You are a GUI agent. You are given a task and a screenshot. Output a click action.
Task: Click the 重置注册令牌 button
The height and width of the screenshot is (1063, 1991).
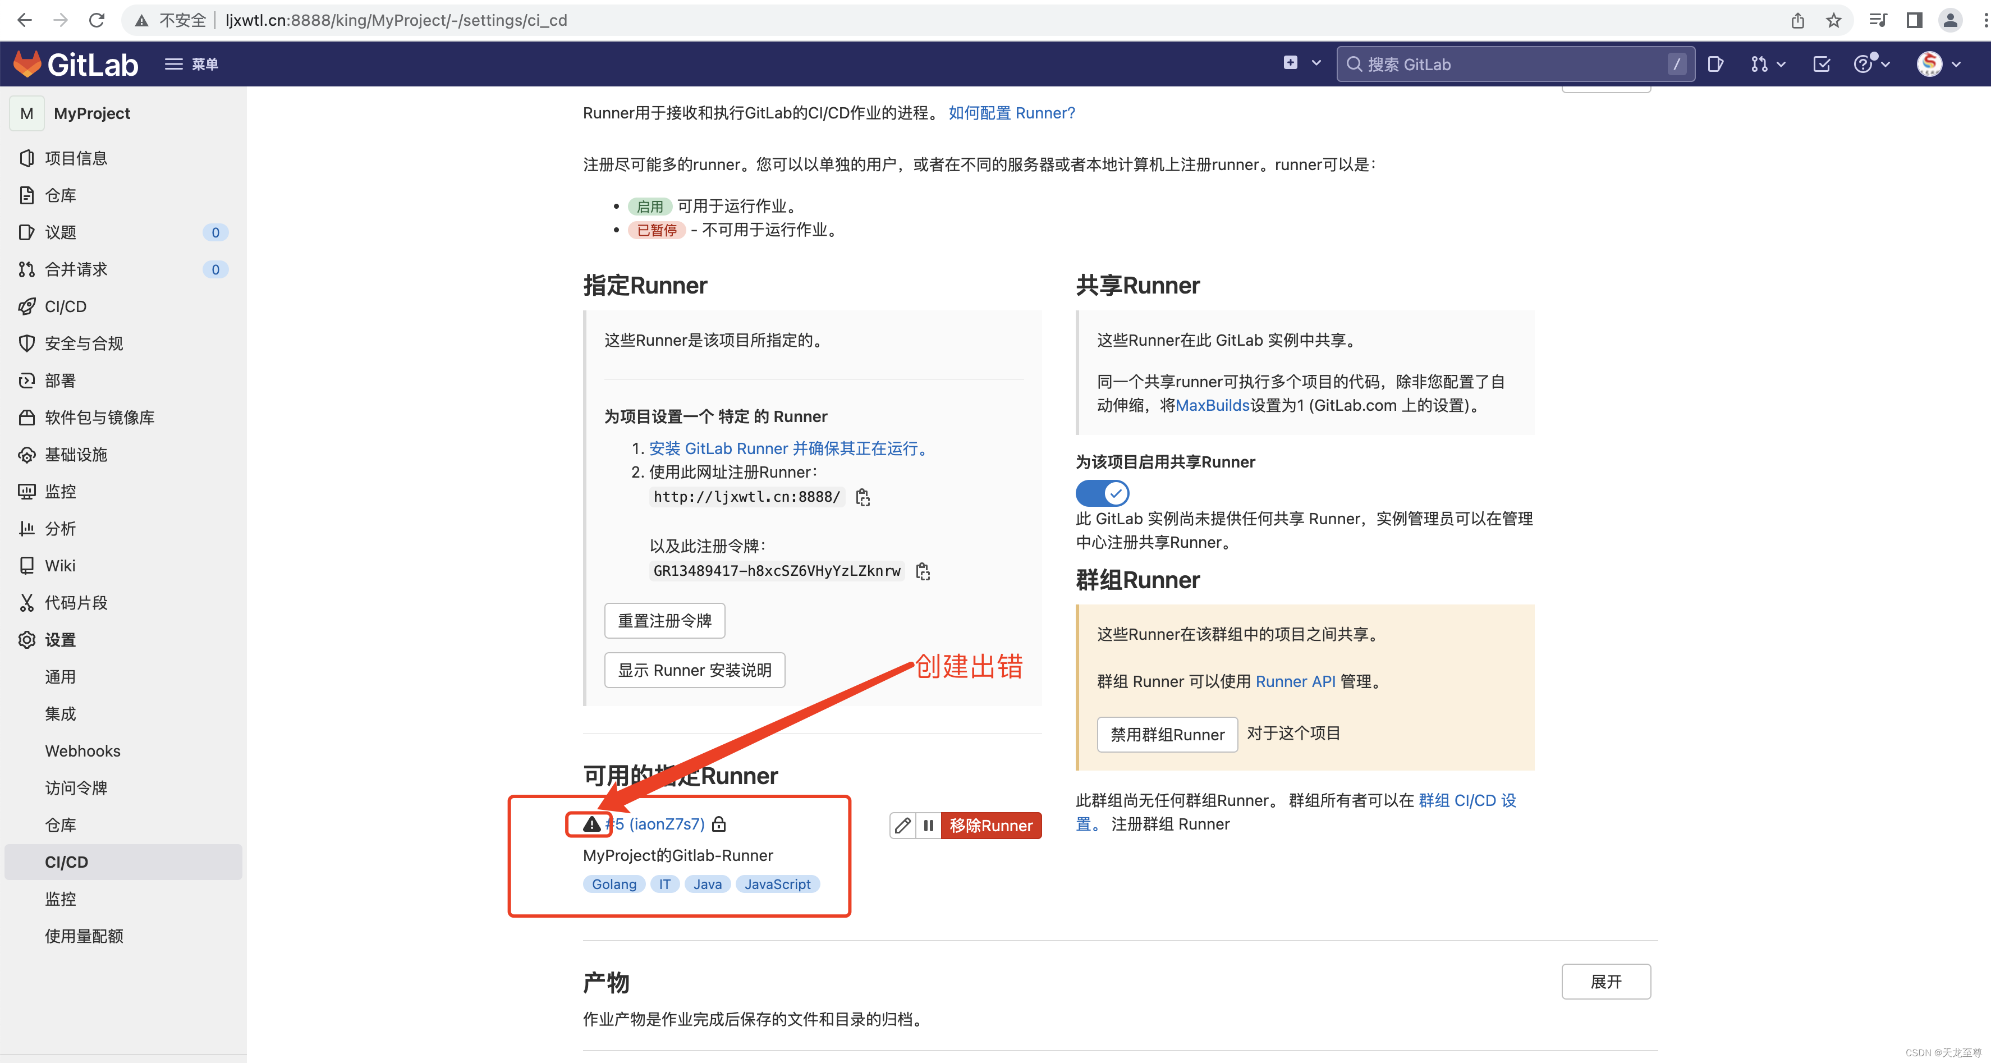pos(665,621)
